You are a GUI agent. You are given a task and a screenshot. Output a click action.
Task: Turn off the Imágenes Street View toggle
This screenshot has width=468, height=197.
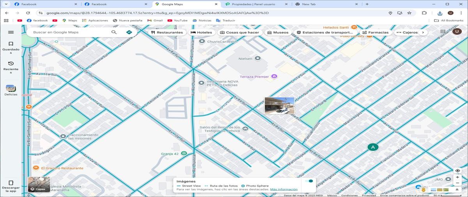[310, 181]
